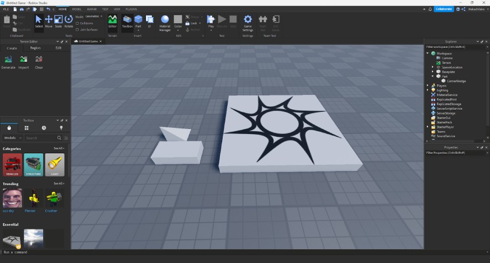Switch to the MODEL ribbon tab

77,9
